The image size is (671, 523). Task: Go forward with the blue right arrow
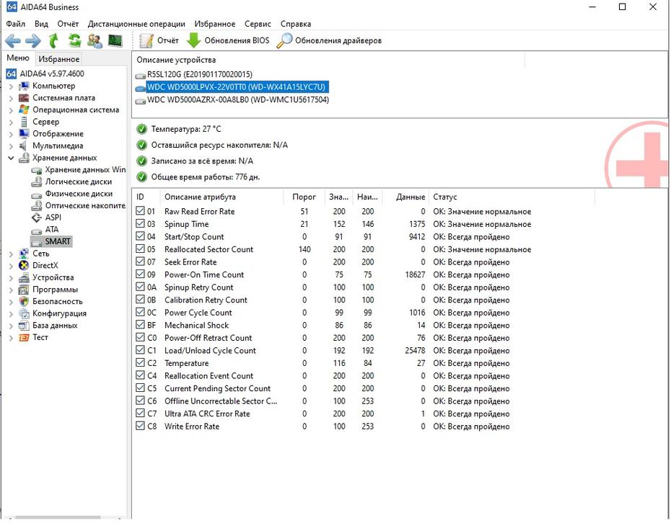pyautogui.click(x=33, y=41)
